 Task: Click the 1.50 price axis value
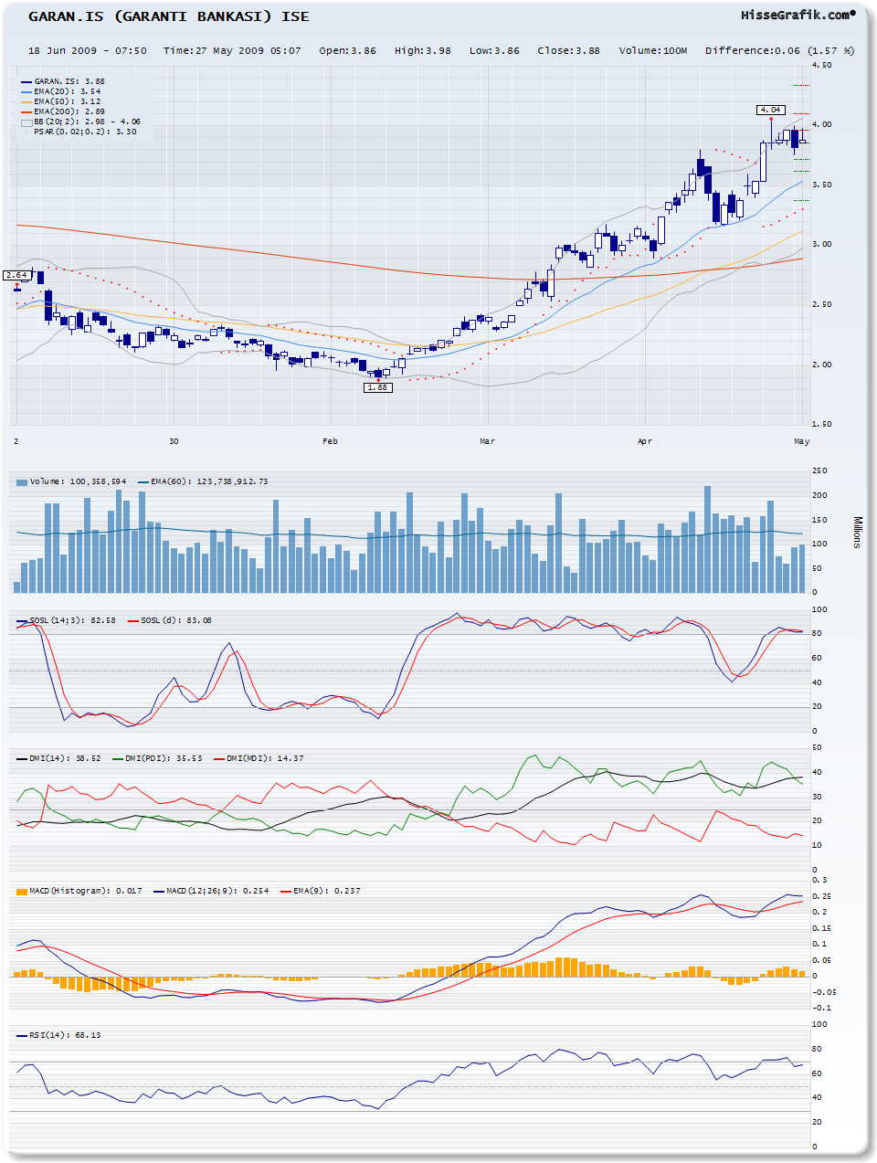click(x=822, y=424)
